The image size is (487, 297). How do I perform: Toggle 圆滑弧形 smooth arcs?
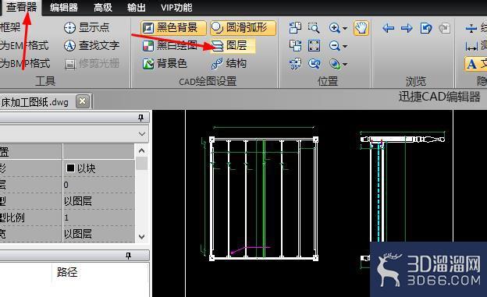(243, 28)
